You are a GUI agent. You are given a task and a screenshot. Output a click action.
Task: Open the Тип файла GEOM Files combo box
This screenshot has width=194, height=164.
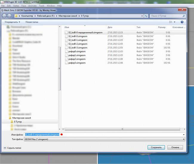point(104,139)
